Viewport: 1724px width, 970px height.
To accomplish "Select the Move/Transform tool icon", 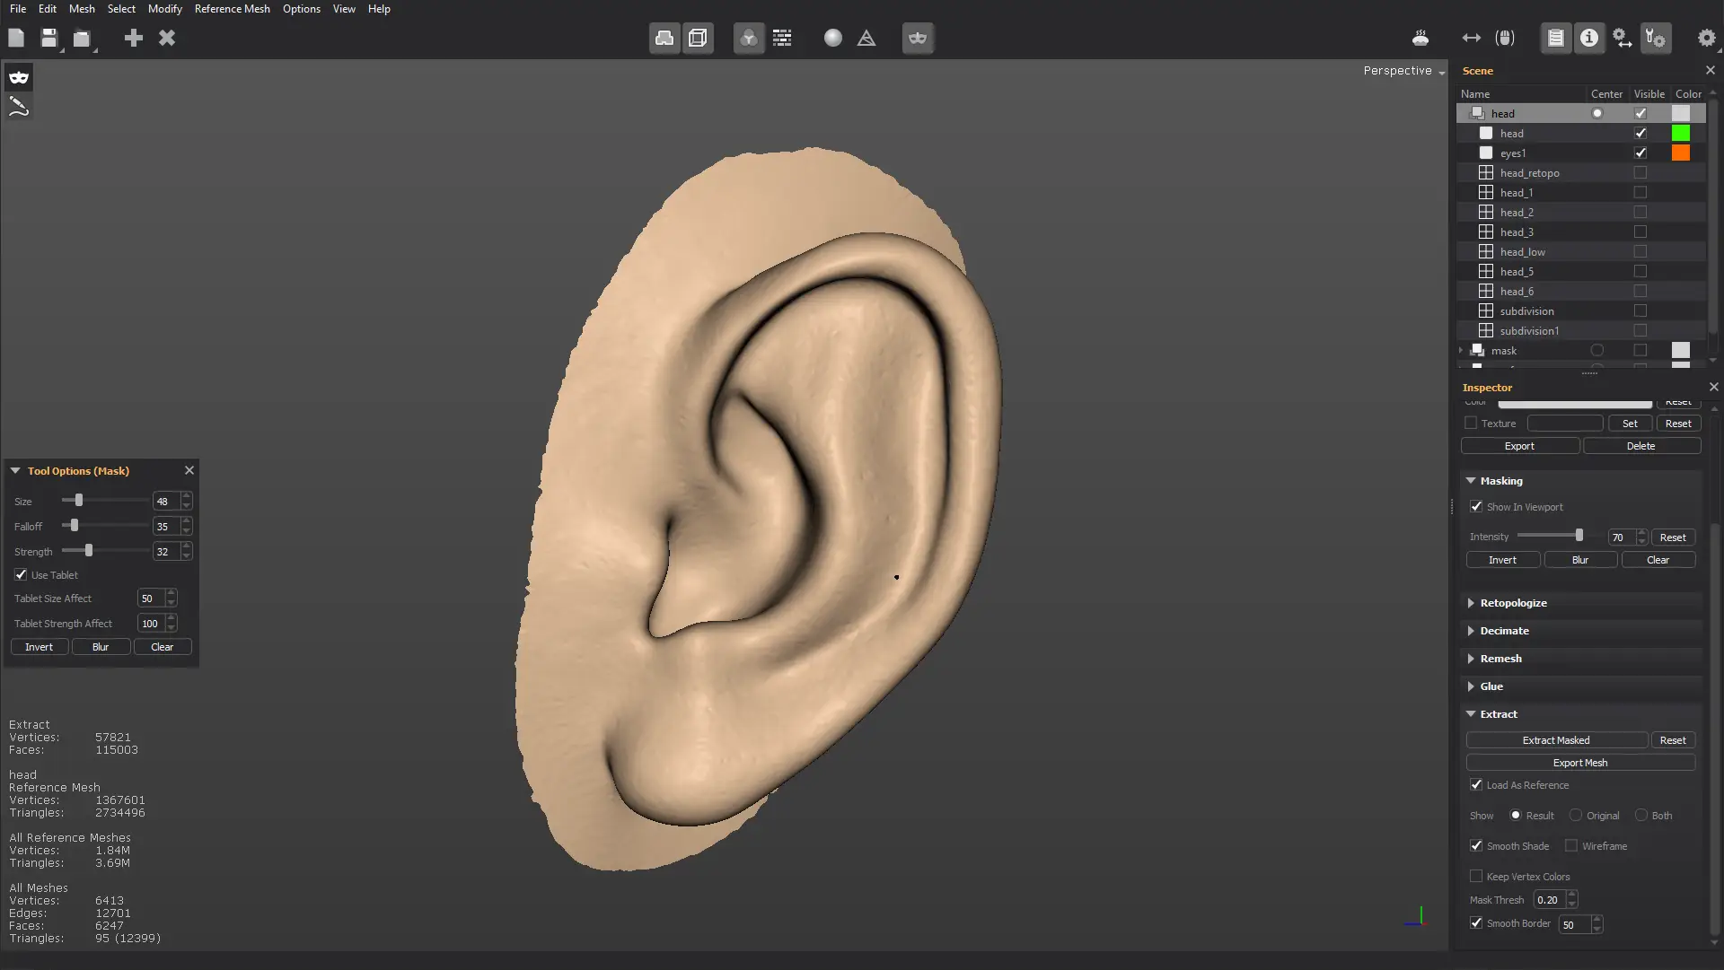I will (x=1471, y=37).
